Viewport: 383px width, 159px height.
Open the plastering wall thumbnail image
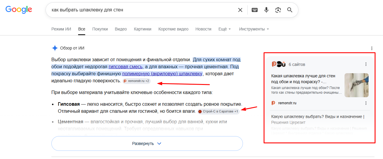tap(357, 85)
